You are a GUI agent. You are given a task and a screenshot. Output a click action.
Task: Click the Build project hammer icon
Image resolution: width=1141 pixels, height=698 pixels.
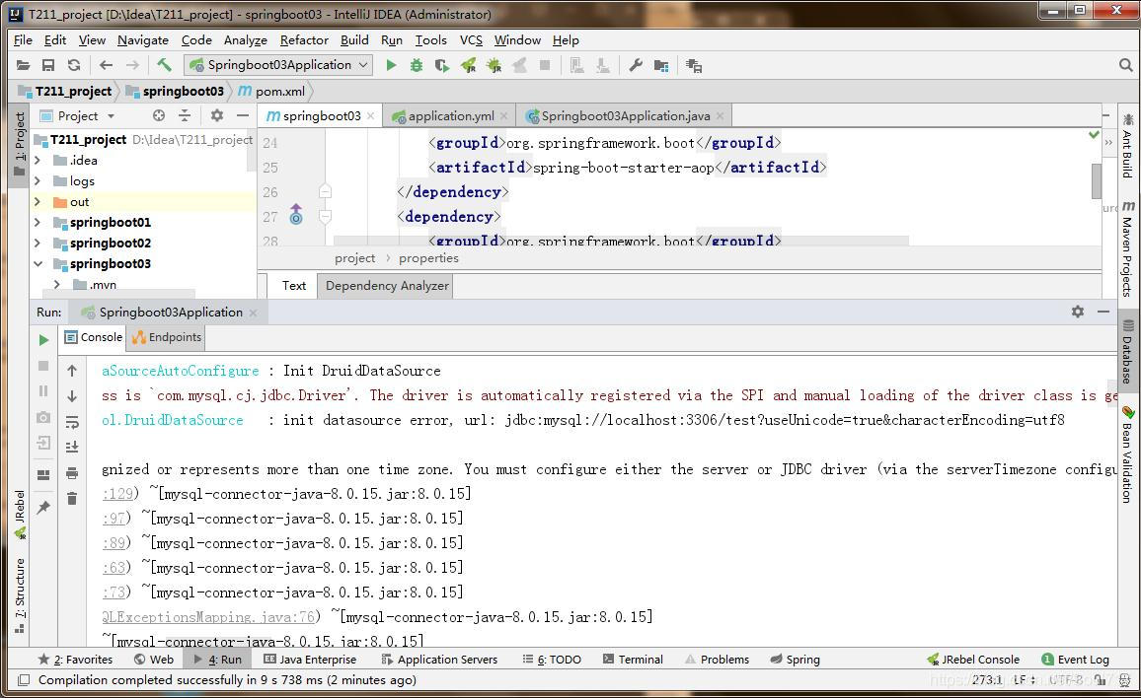point(164,64)
